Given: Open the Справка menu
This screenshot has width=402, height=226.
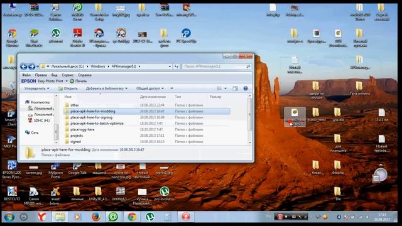Looking at the screenshot, I should (x=85, y=75).
